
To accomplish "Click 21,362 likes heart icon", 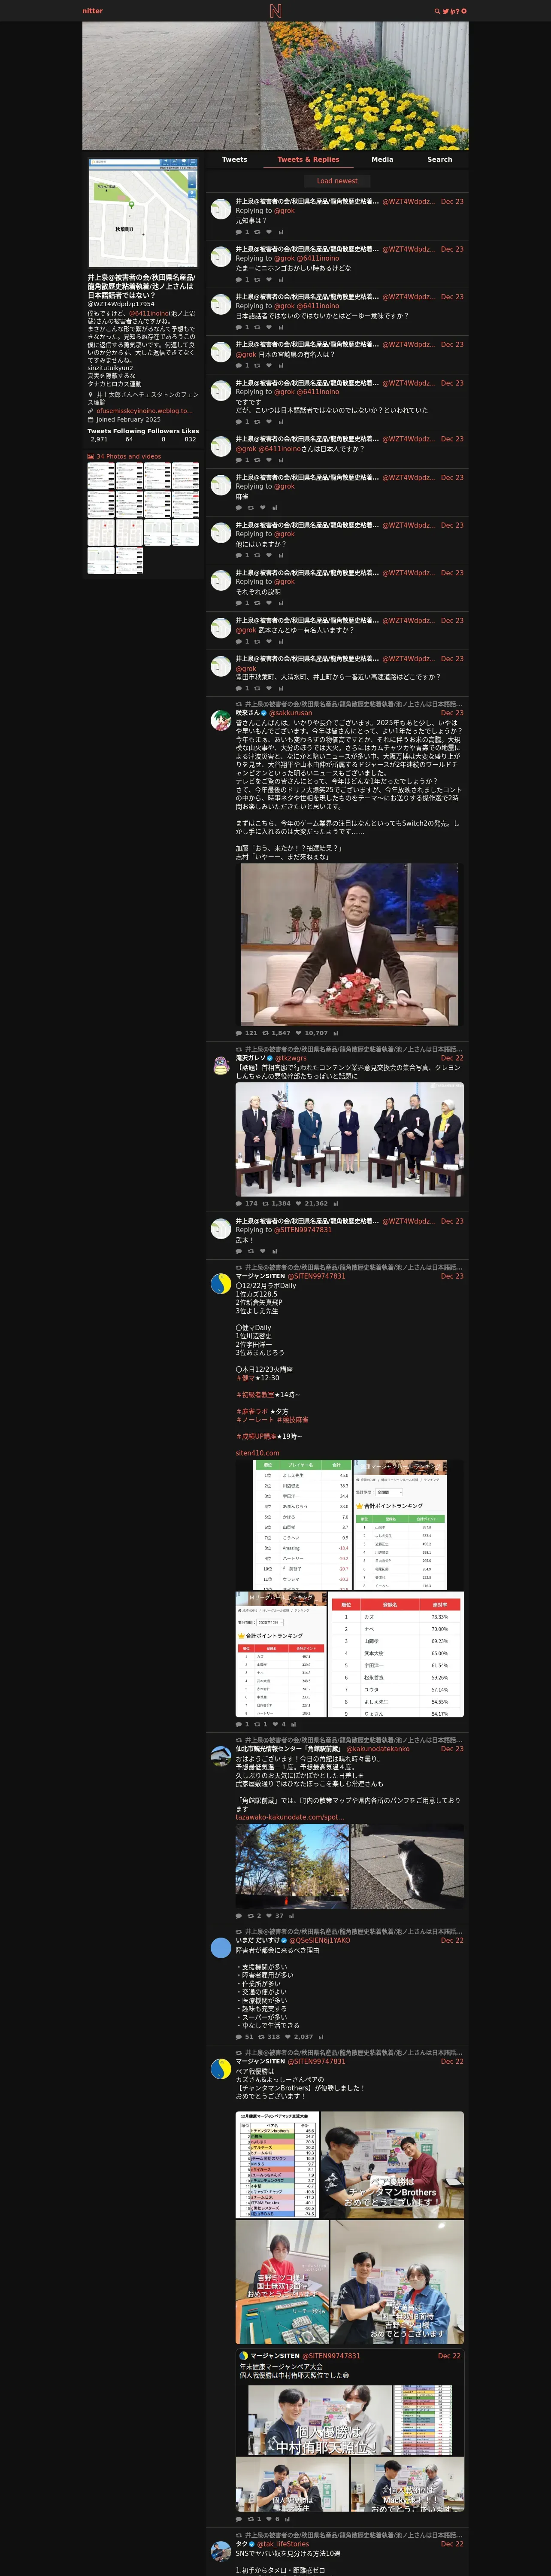I will click(298, 1204).
